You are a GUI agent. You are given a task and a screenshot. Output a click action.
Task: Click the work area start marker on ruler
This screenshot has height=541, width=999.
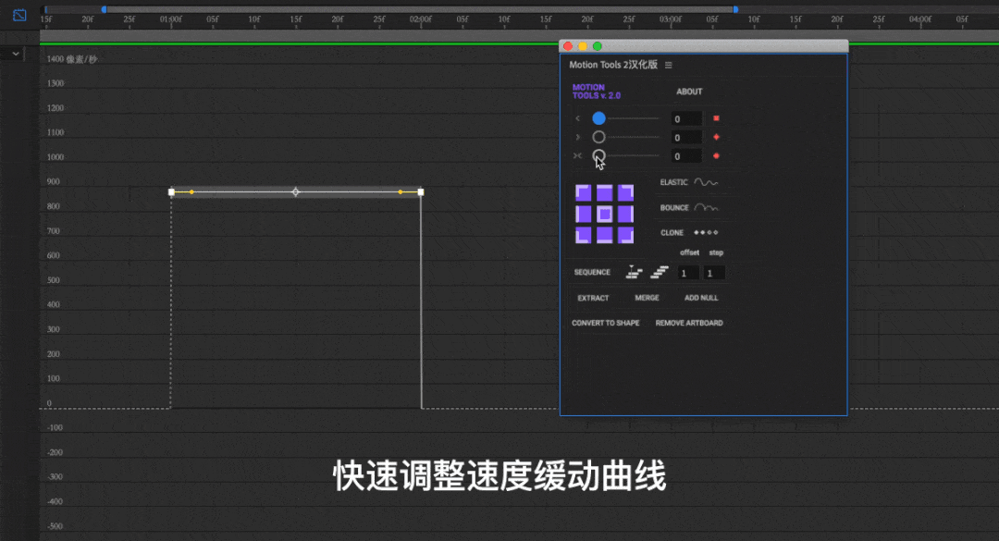[x=104, y=9]
